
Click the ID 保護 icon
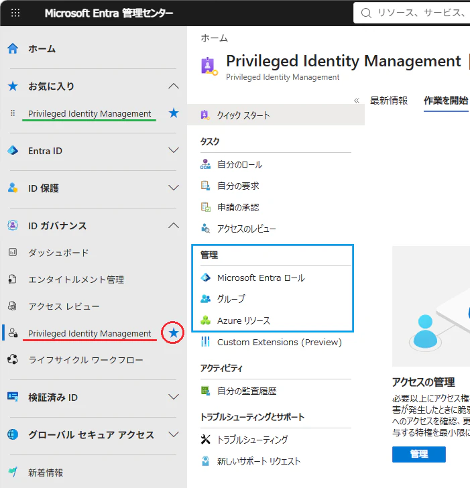coord(13,188)
